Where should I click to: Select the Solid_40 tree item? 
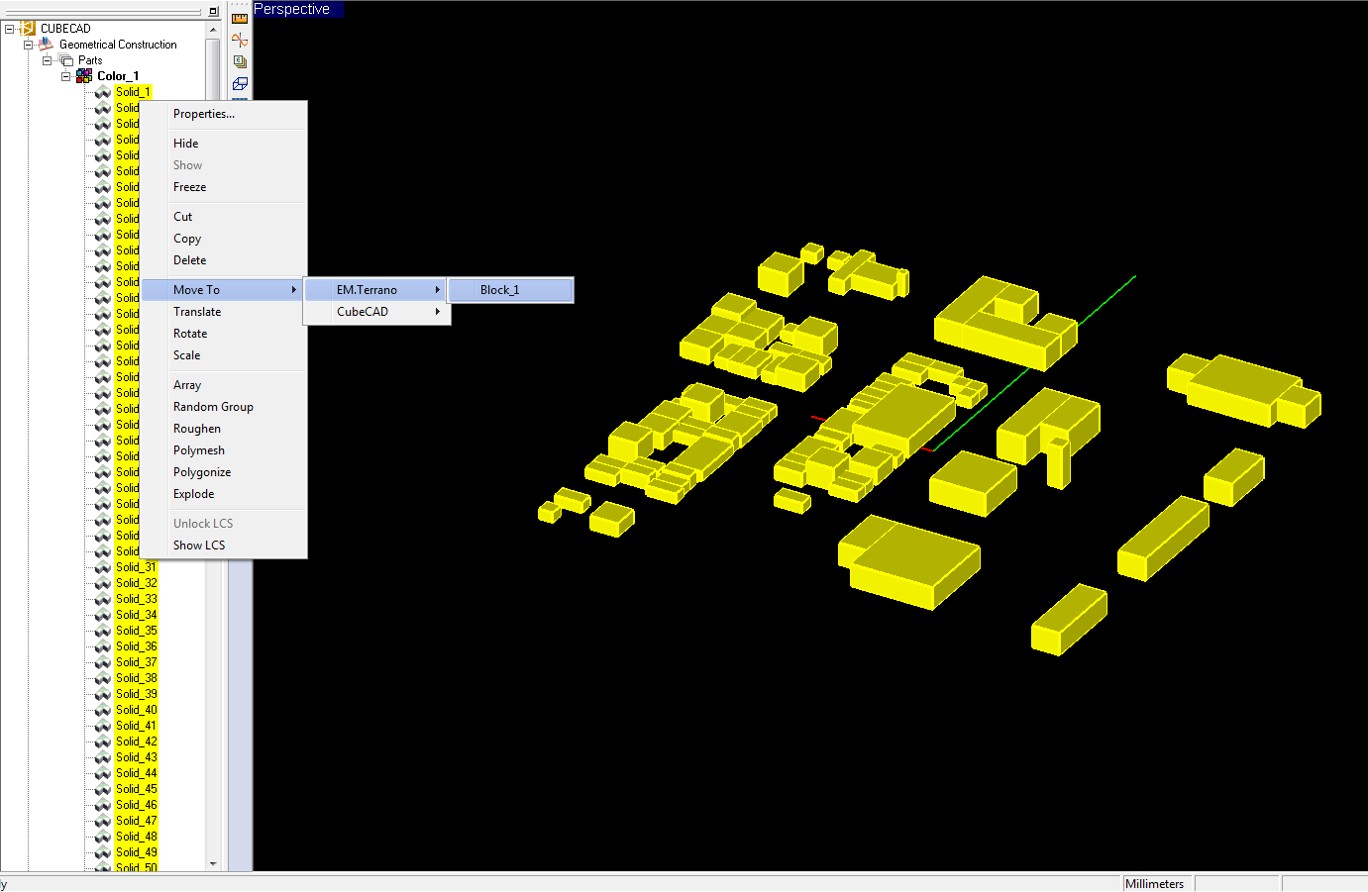pyautogui.click(x=136, y=710)
